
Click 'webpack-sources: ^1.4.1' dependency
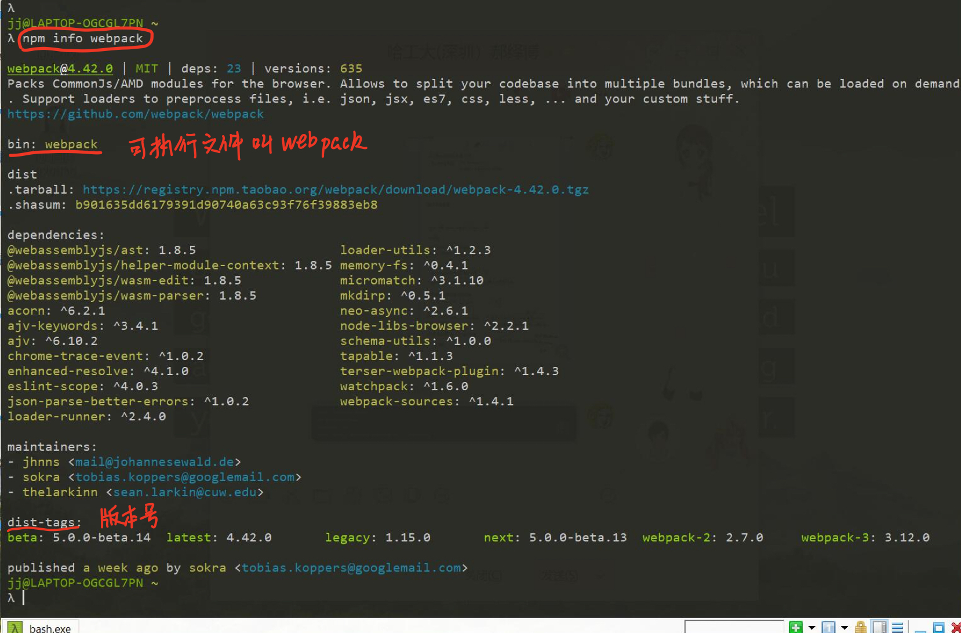(x=427, y=401)
